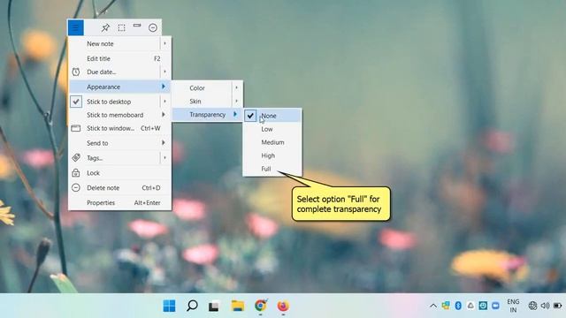The height and width of the screenshot is (318, 566).
Task: Click the ENG IN language indicator
Action: tap(513, 306)
